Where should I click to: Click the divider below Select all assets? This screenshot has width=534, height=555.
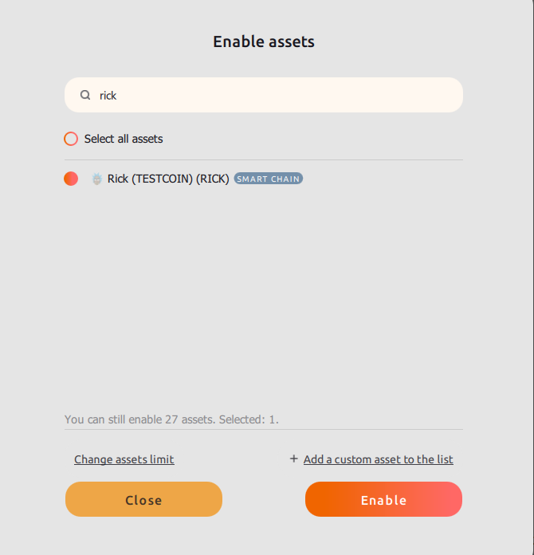pyautogui.click(x=263, y=159)
